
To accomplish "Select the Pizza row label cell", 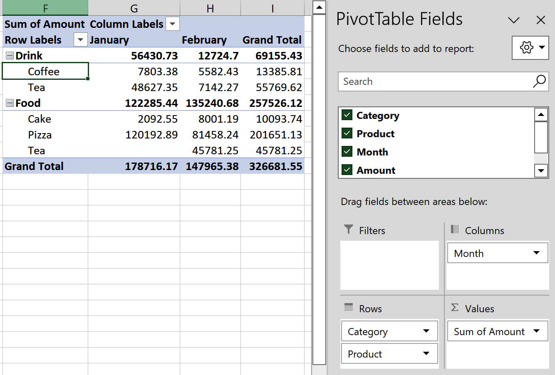I will (x=45, y=135).
